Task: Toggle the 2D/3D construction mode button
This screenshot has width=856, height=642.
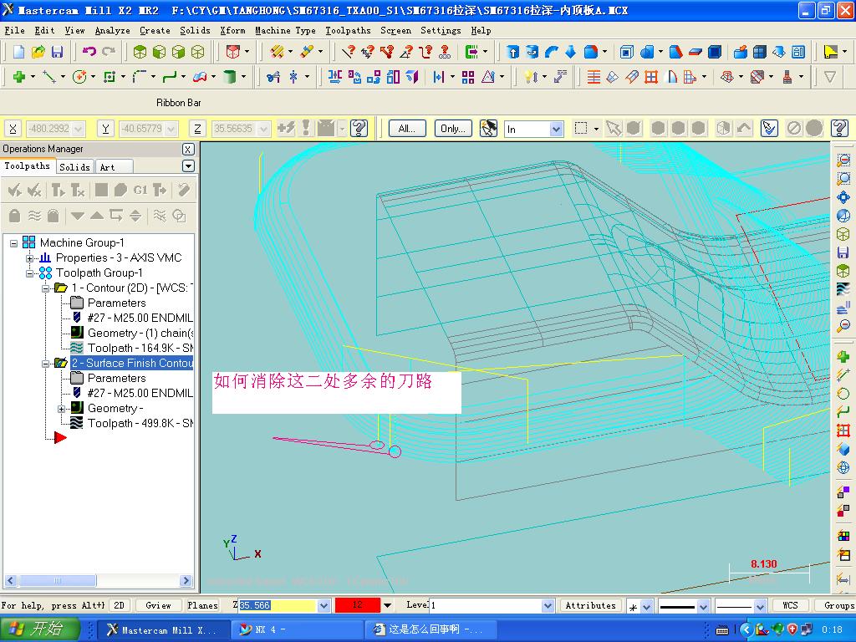Action: (120, 606)
